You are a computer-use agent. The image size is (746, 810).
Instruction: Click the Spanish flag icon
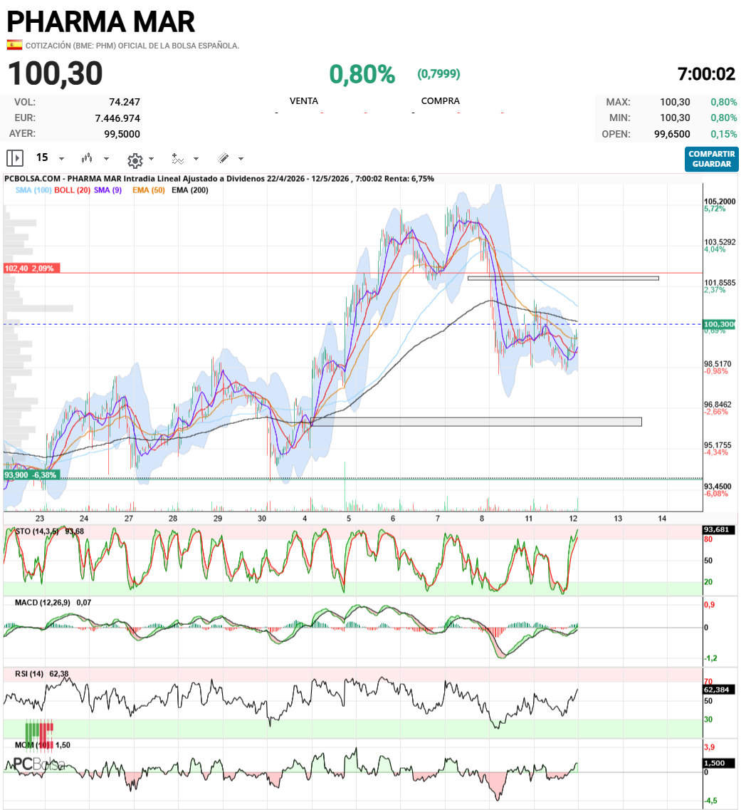click(x=14, y=46)
